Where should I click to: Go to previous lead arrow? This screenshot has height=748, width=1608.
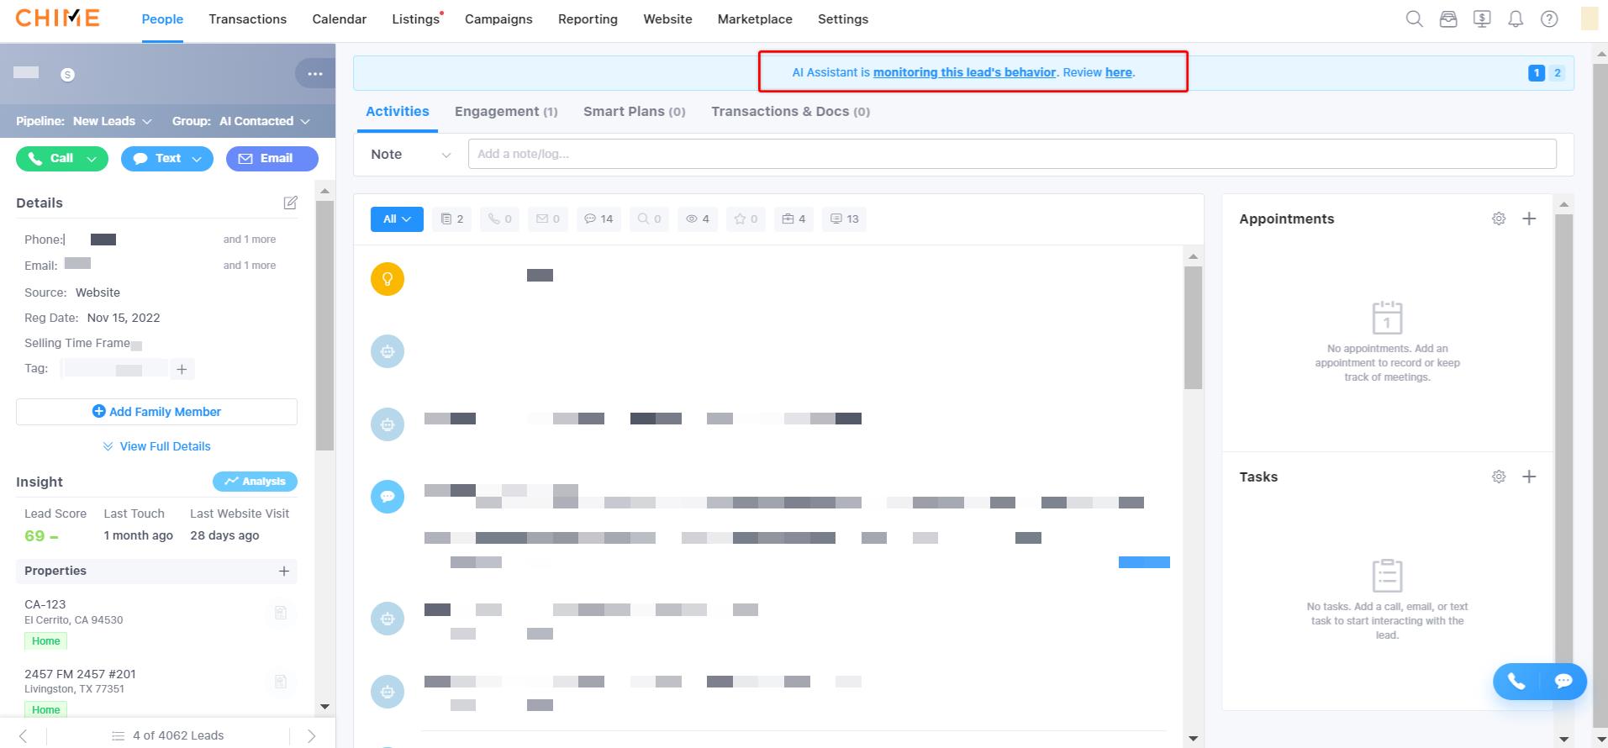[x=23, y=735]
